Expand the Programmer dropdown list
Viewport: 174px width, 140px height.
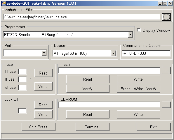click(x=130, y=35)
